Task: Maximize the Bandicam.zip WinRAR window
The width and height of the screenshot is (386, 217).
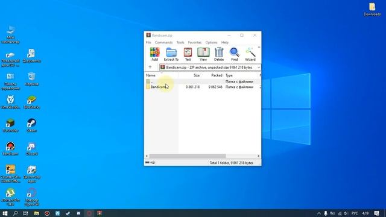Action: coord(242,35)
